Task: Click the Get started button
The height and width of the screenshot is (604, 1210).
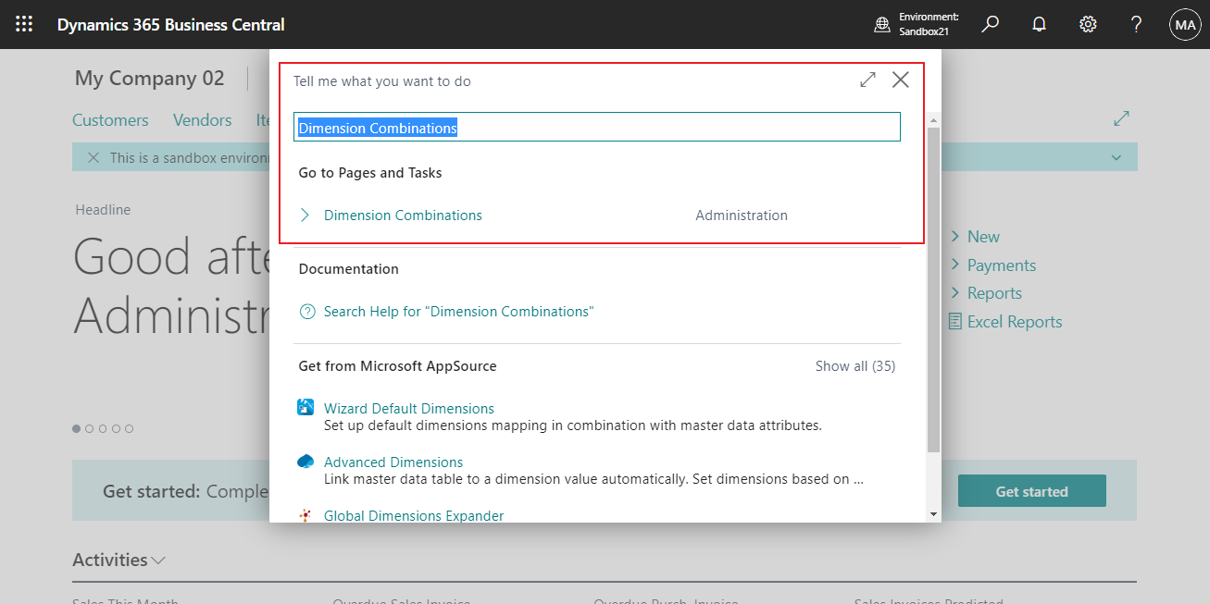Action: 1031,490
